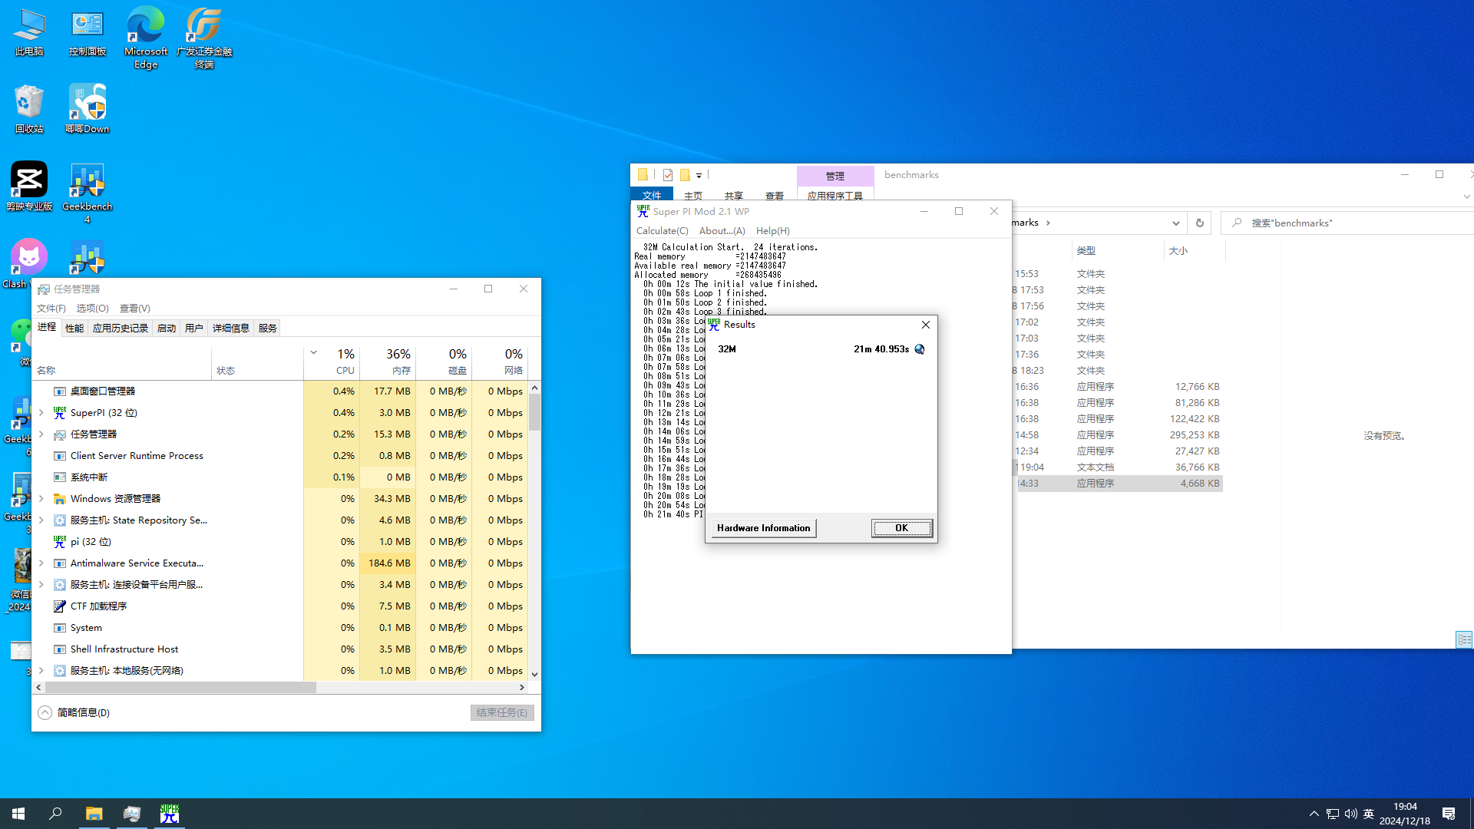Open the notification center icon

click(x=1449, y=814)
